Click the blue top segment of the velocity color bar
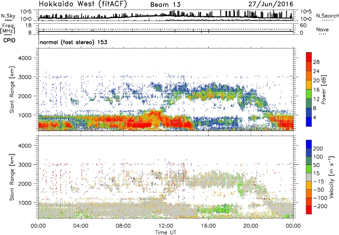The width and height of the screenshot is (339, 235). [309, 144]
